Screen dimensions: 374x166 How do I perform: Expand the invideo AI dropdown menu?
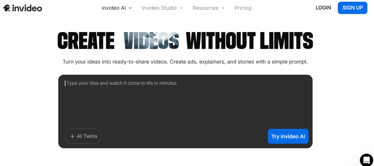click(x=117, y=8)
